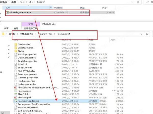Sort by 大小 column in PilotEdit x64 window

coord(113,40)
